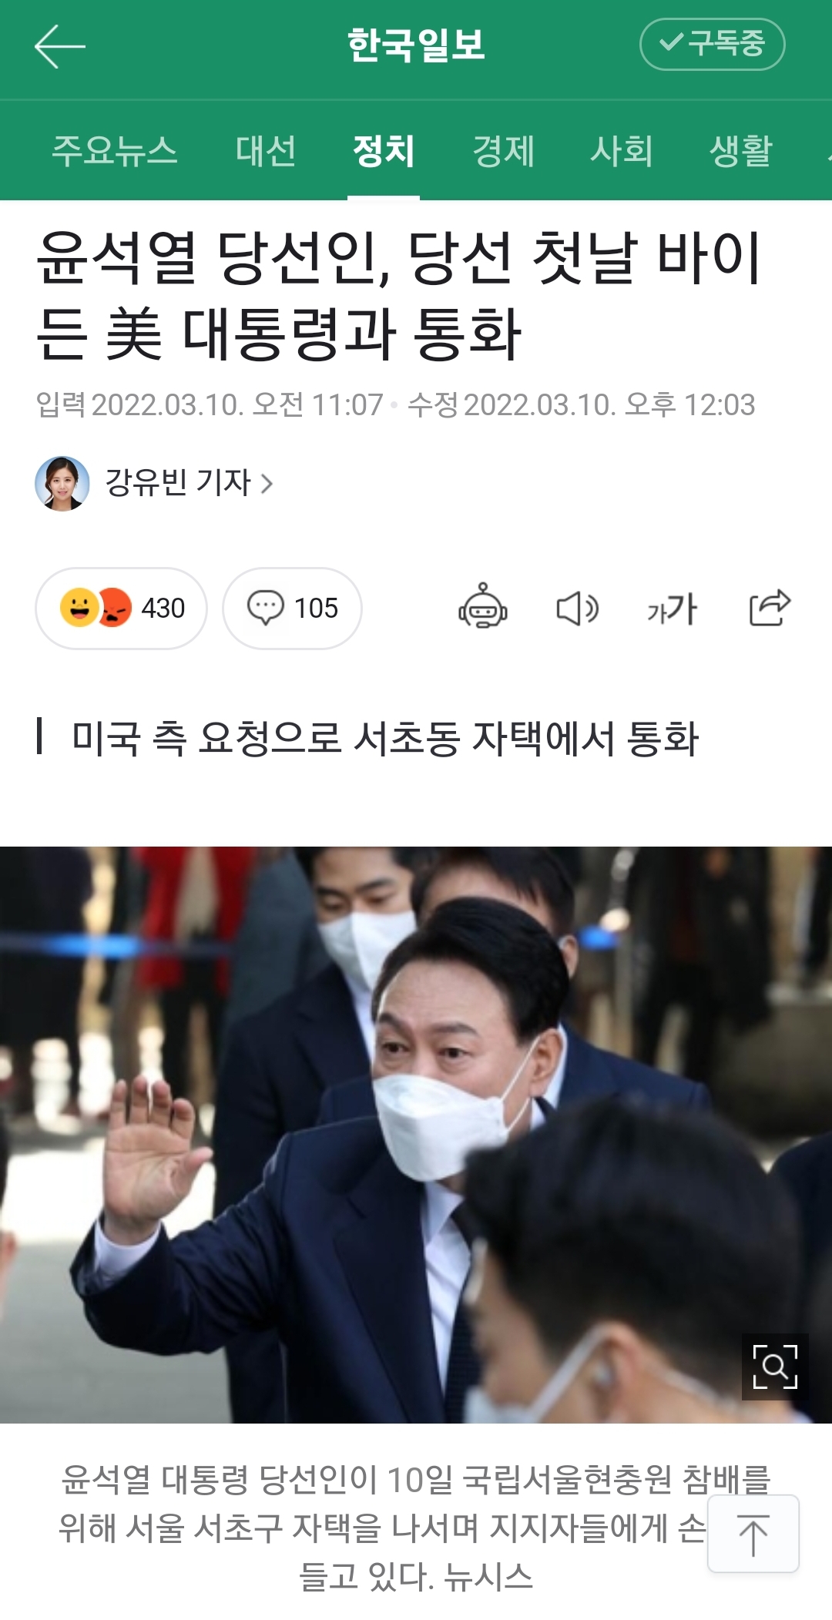Open the main article photo

click(x=416, y=1135)
